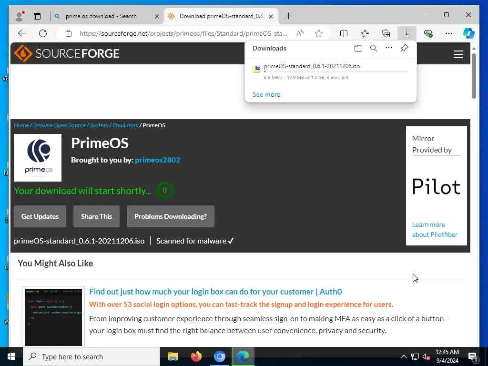Click the page vertical scrollbar
This screenshot has width=488, height=366.
pyautogui.click(x=474, y=76)
